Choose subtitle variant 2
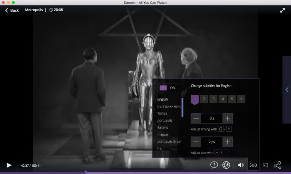291x174 pixels. click(x=204, y=99)
